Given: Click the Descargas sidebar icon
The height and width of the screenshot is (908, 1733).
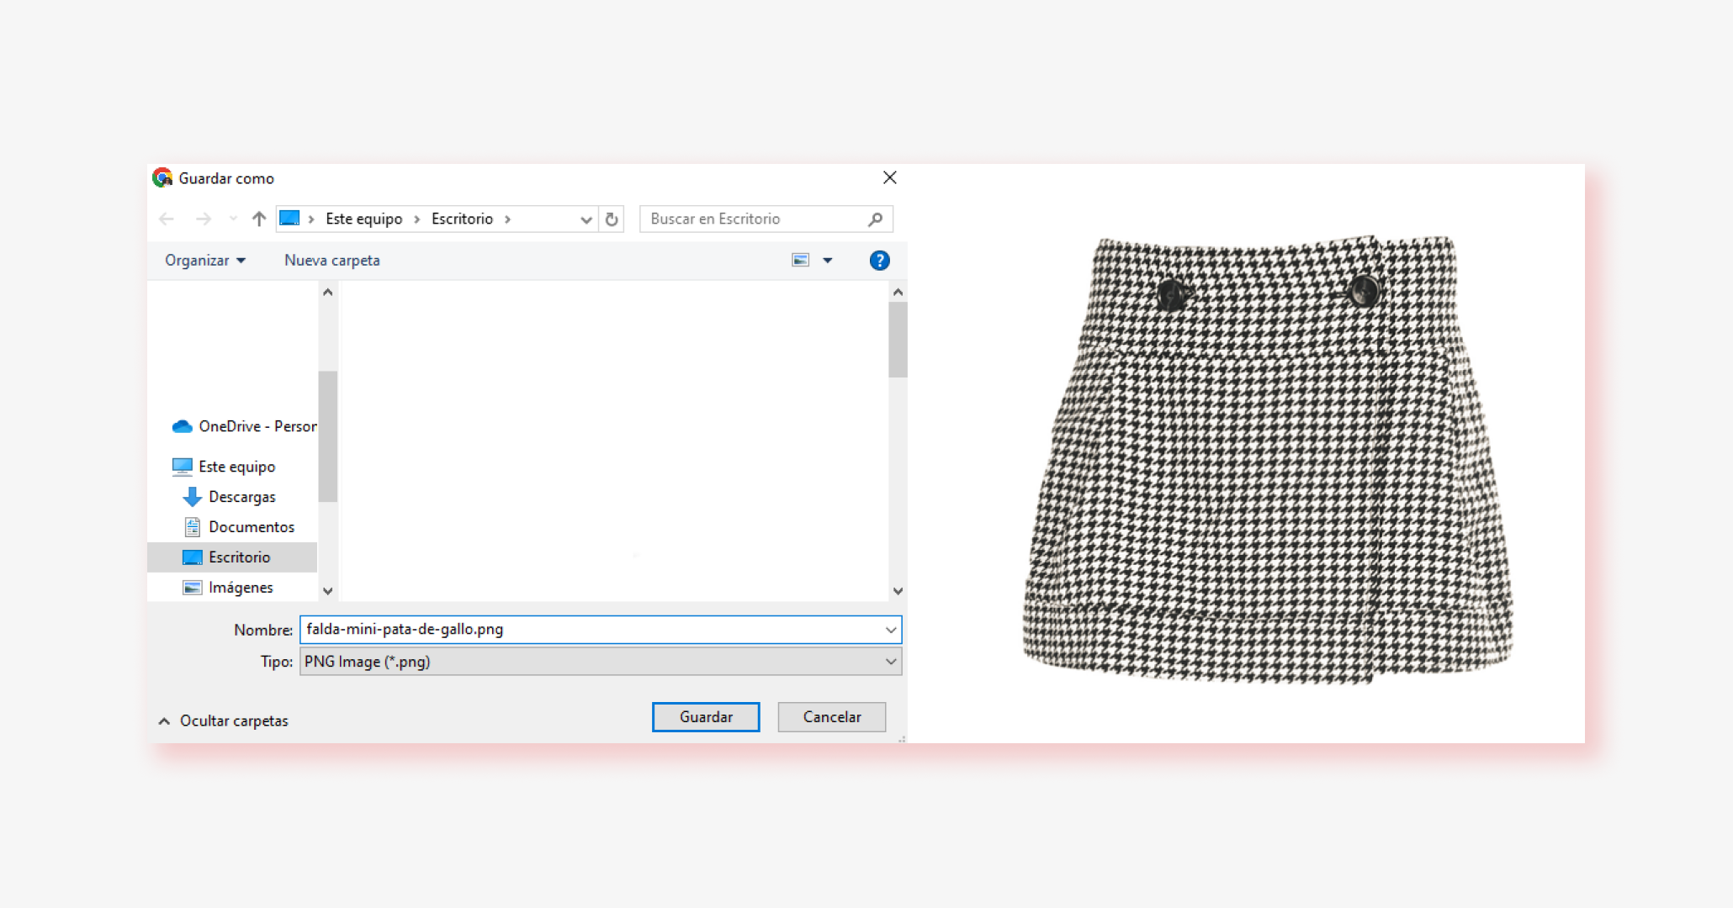Looking at the screenshot, I should [193, 497].
